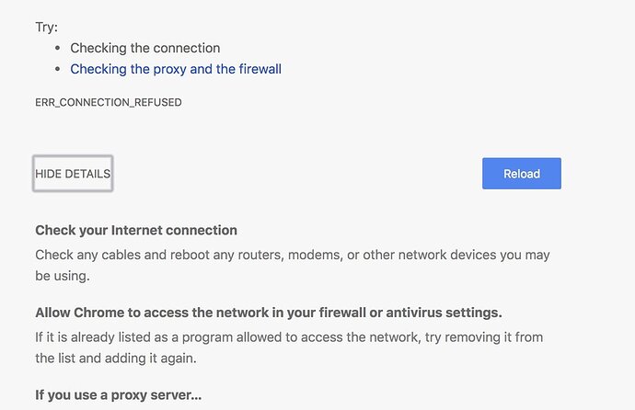Collapse the error info with HIDE DETAILS
Image resolution: width=635 pixels, height=410 pixels.
pos(73,174)
